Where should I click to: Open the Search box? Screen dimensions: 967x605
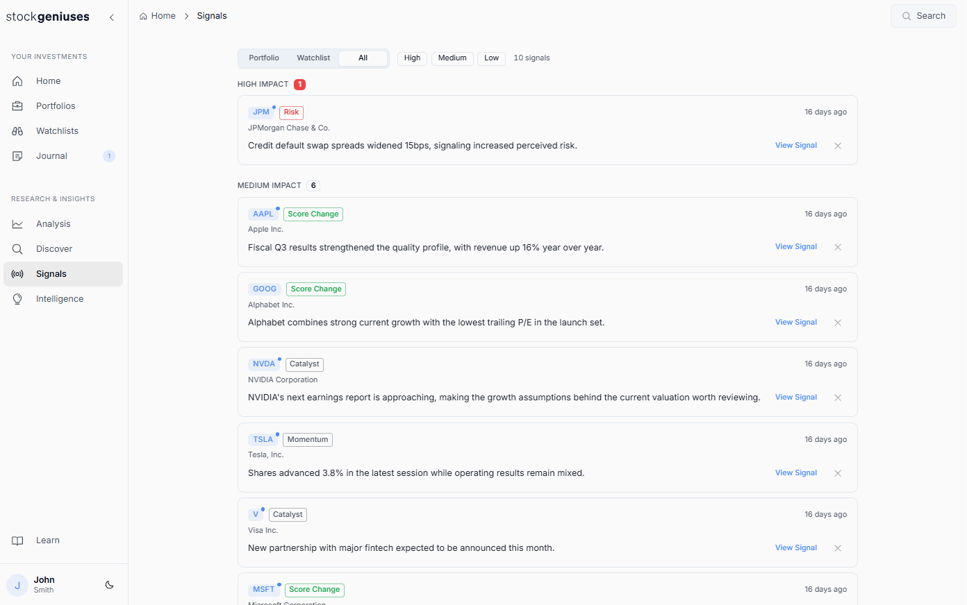(x=923, y=16)
